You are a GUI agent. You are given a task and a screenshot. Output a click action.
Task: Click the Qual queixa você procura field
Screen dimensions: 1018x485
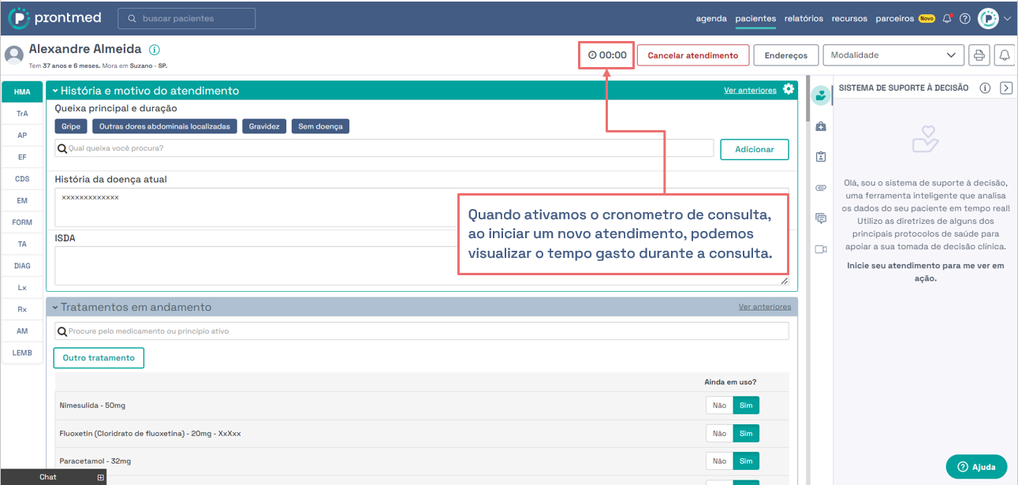pyautogui.click(x=384, y=148)
